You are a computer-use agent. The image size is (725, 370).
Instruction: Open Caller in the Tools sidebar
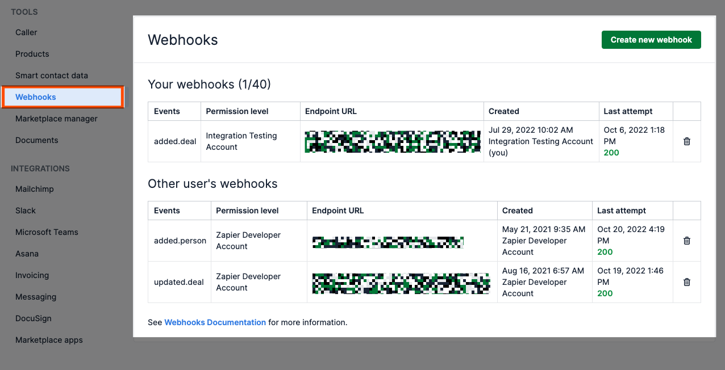pos(26,32)
